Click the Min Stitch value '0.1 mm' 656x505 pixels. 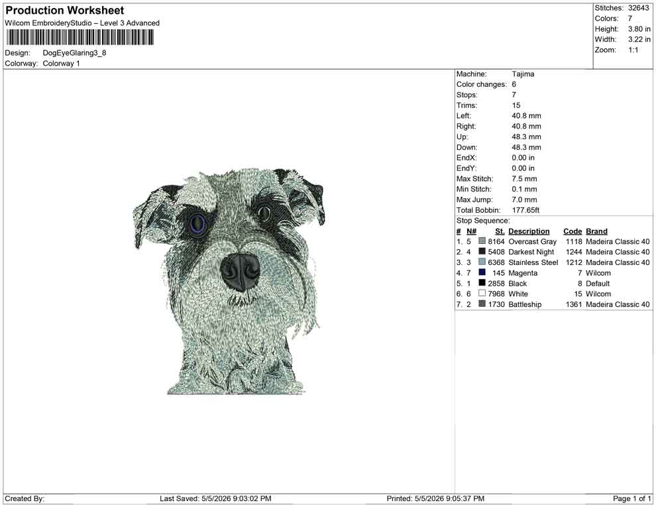click(x=524, y=189)
